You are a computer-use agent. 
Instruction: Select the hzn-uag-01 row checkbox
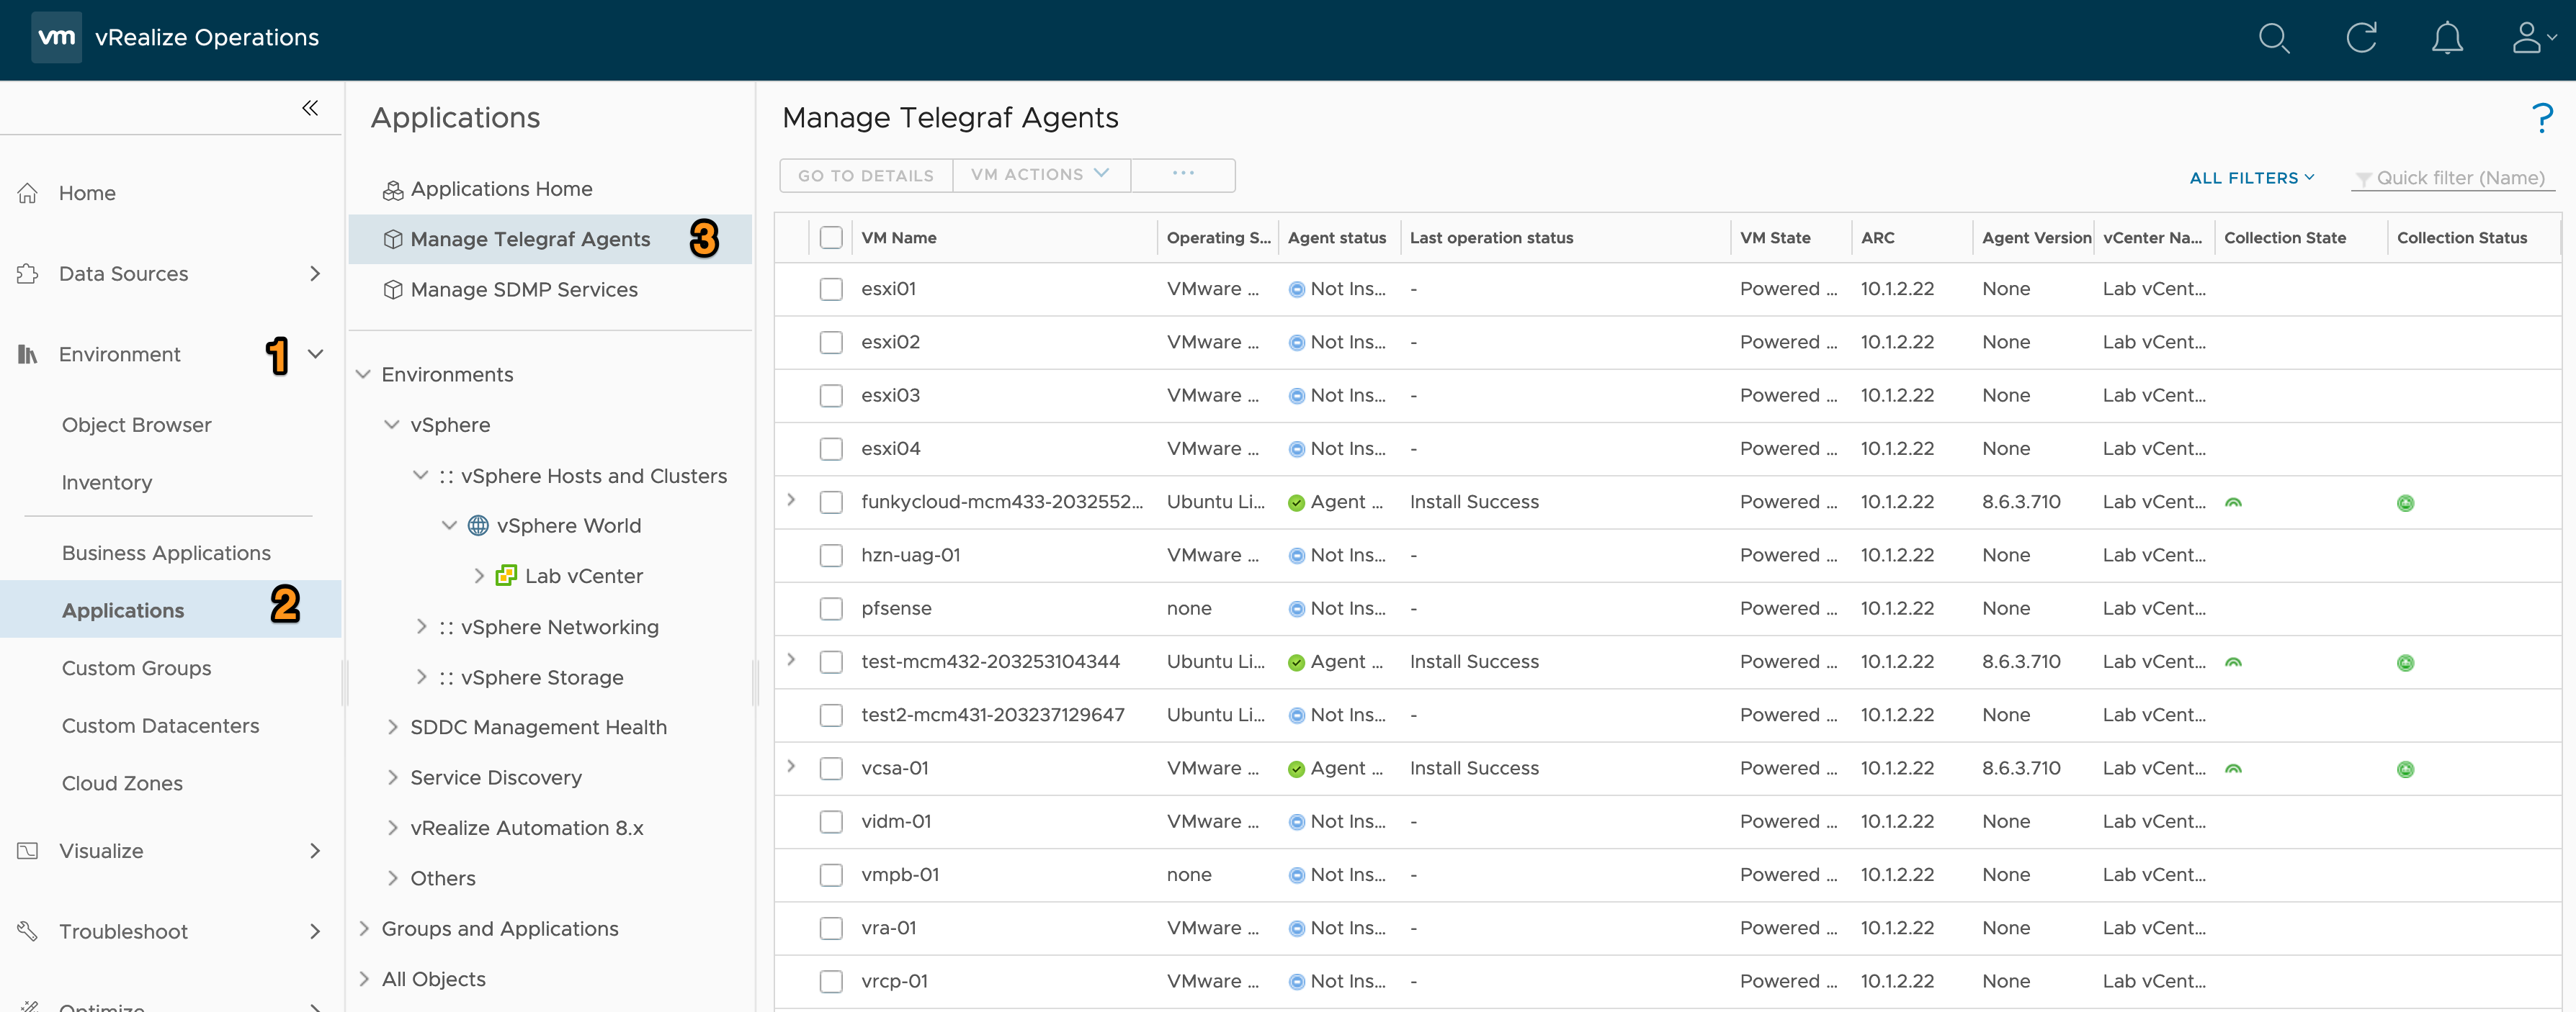(x=831, y=556)
